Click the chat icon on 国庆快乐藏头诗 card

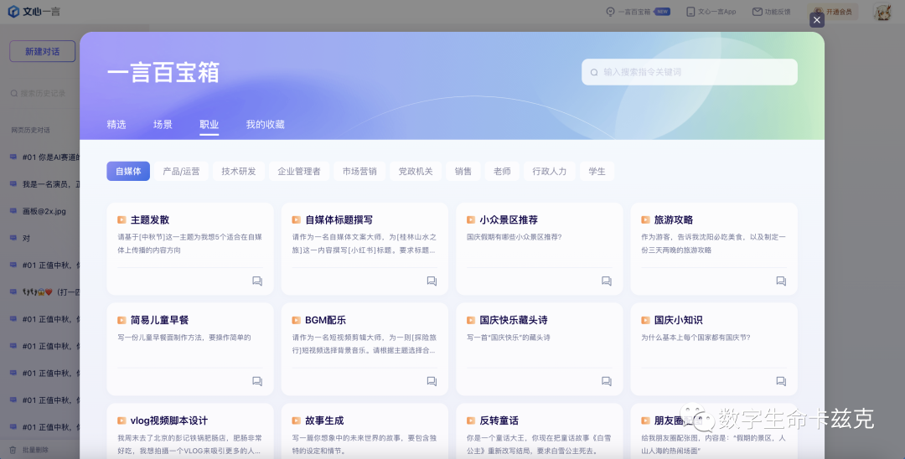click(x=607, y=381)
